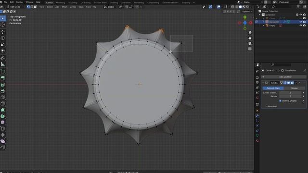Select the Bevel tool
Screen dimensions: 308x173
pyautogui.click(x=3, y=91)
